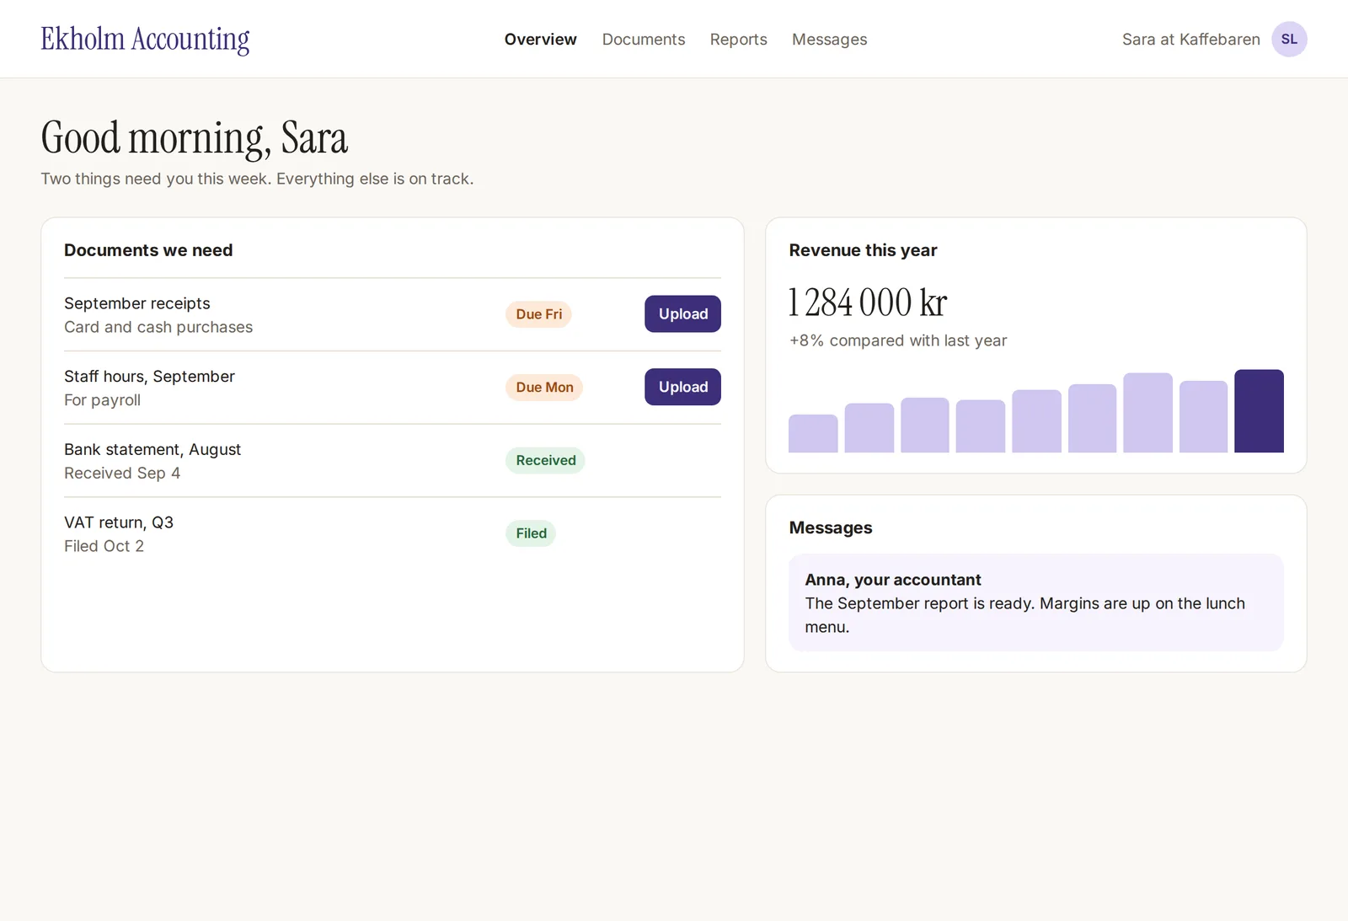Click the Messages card heading

pyautogui.click(x=831, y=527)
